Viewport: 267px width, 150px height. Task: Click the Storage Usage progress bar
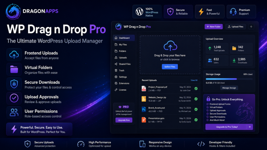coord(229,79)
